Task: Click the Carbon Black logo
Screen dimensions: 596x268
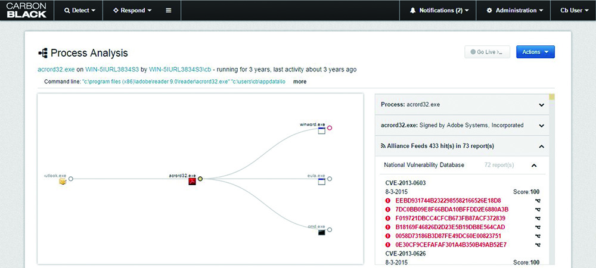Action: pos(26,10)
